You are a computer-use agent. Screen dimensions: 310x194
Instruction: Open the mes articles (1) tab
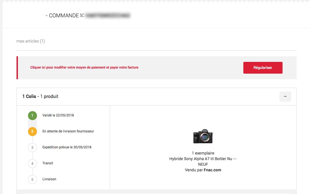click(x=31, y=41)
